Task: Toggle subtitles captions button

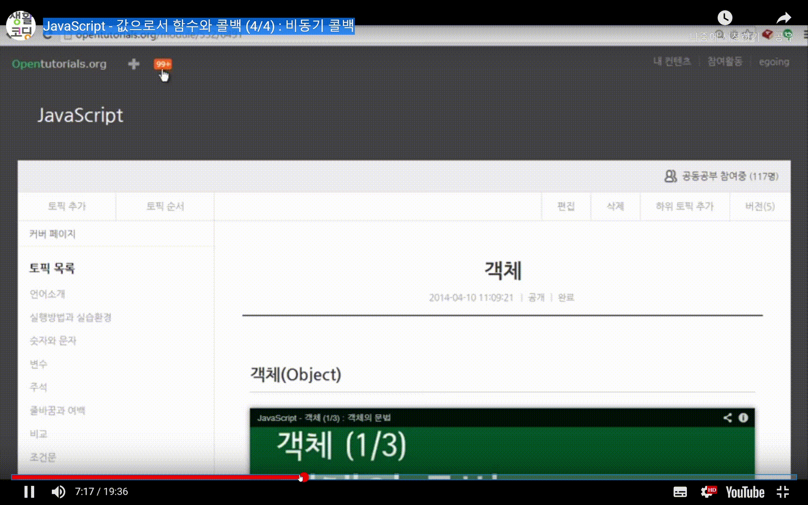Action: point(680,492)
